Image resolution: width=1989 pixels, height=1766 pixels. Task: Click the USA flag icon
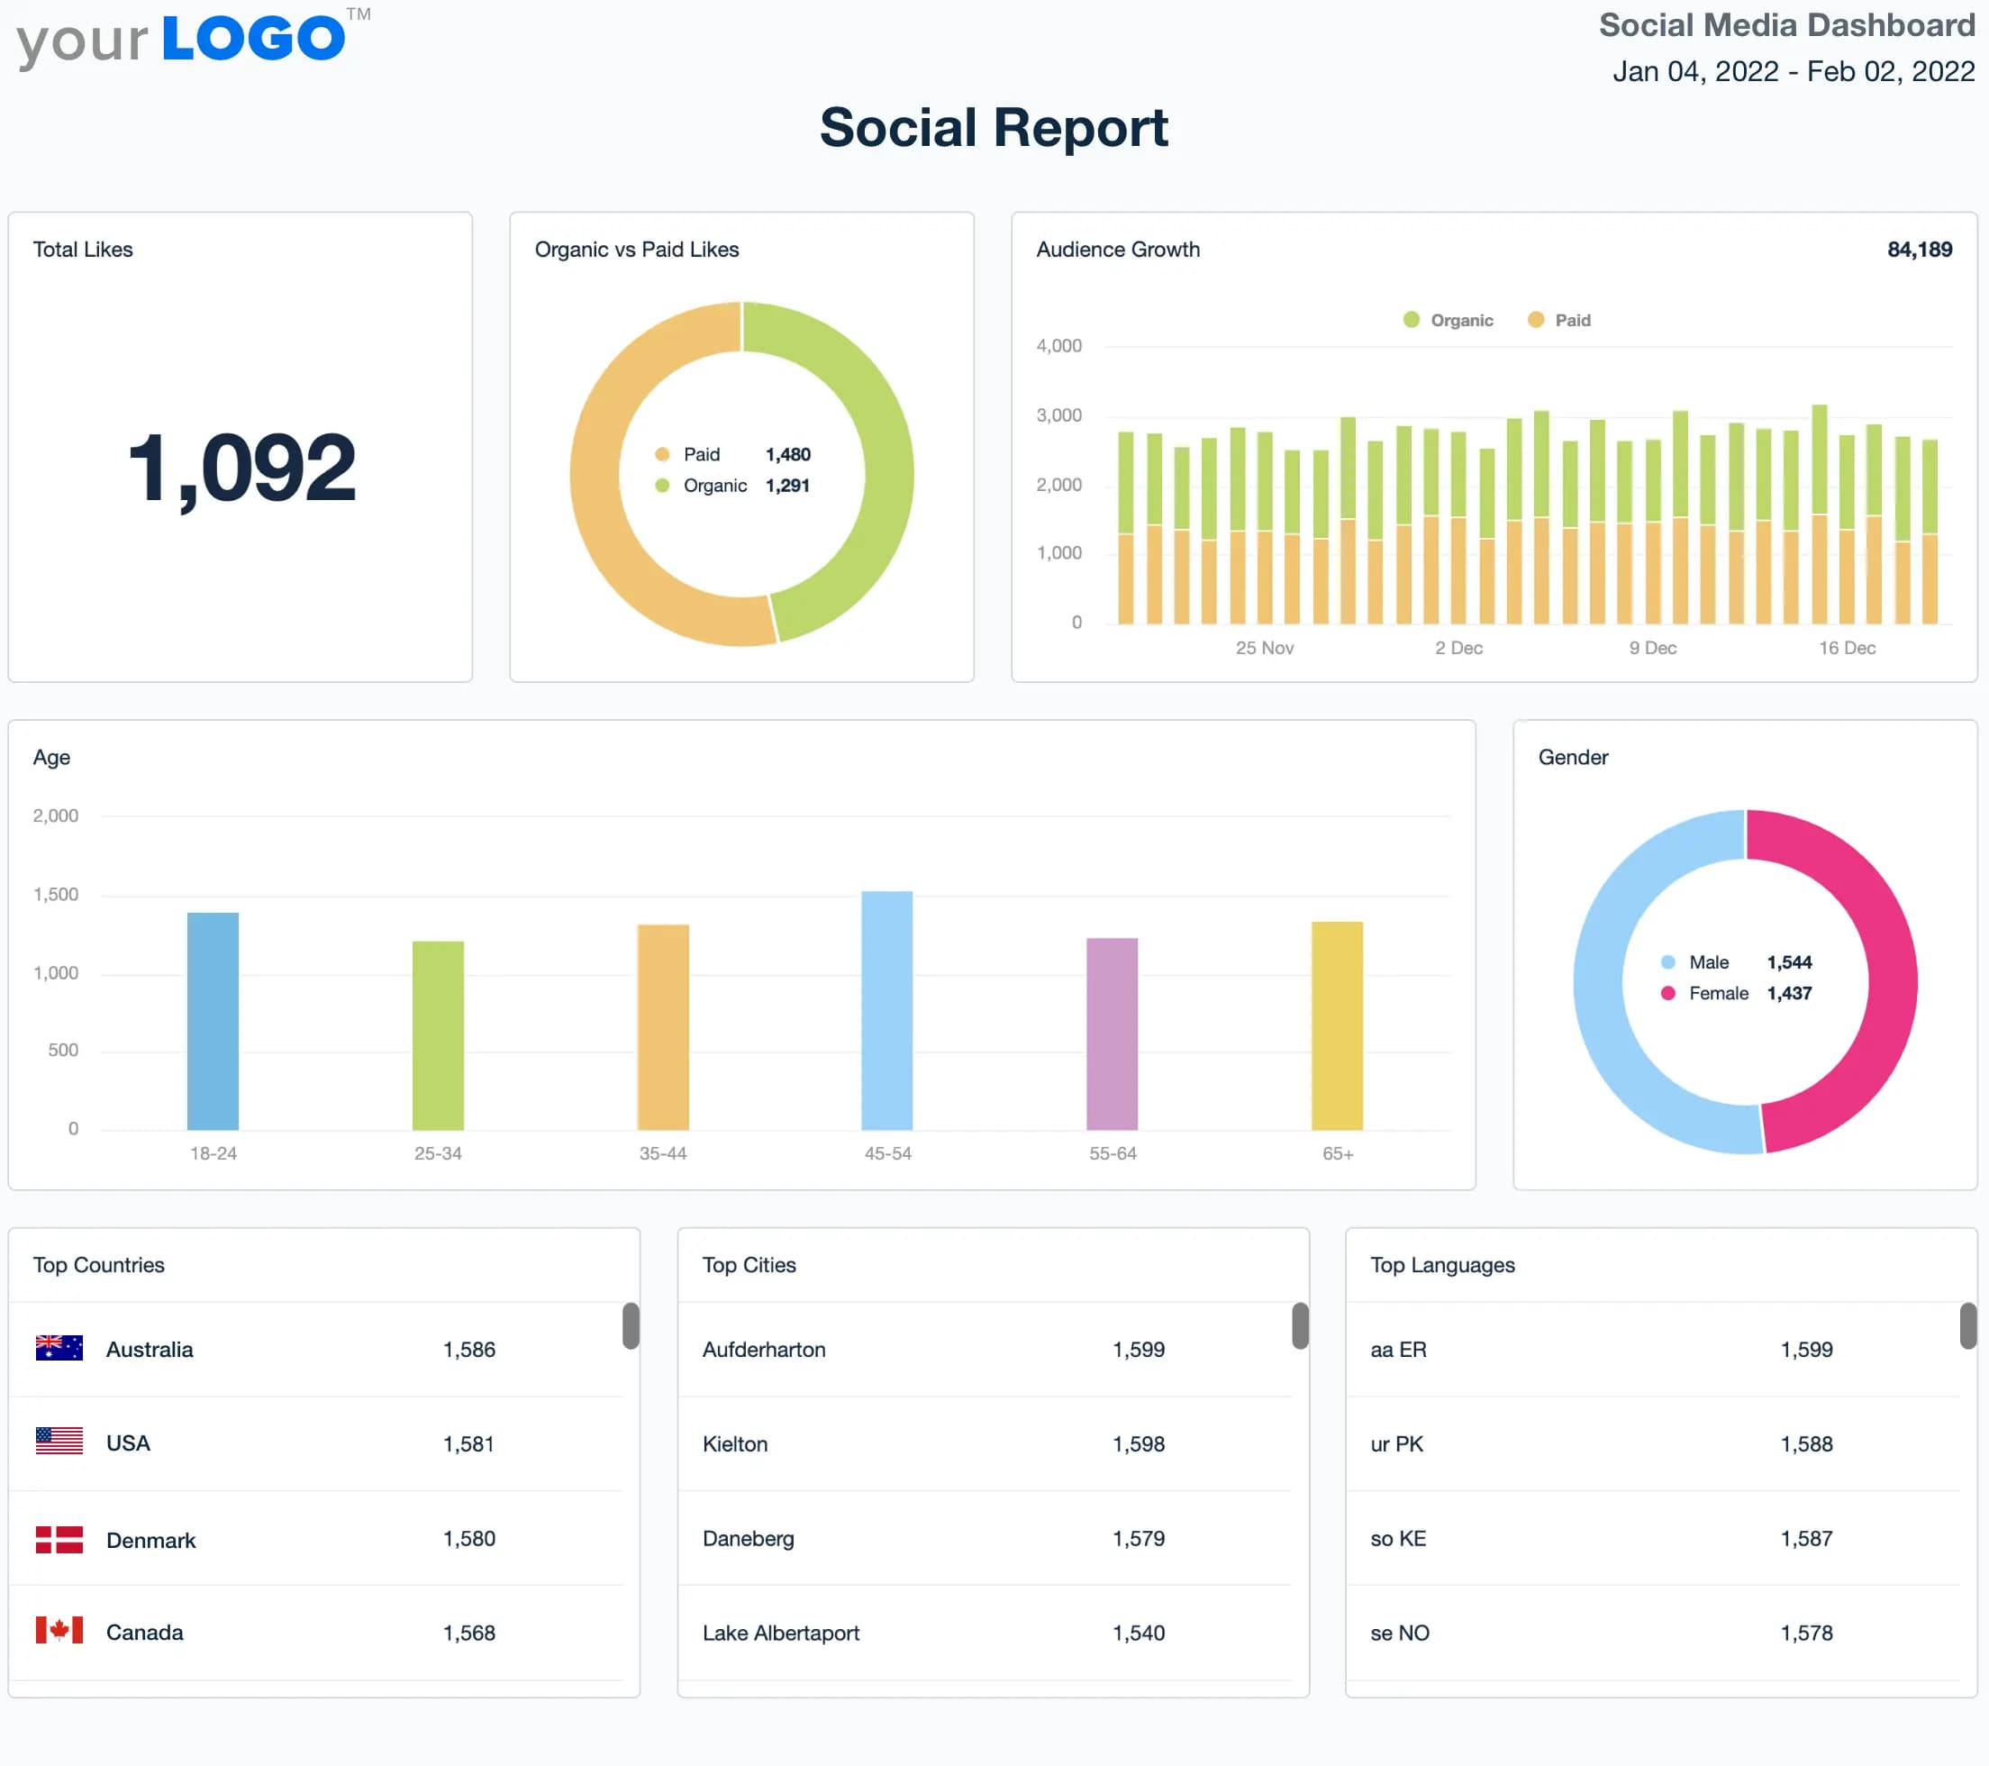click(59, 1443)
